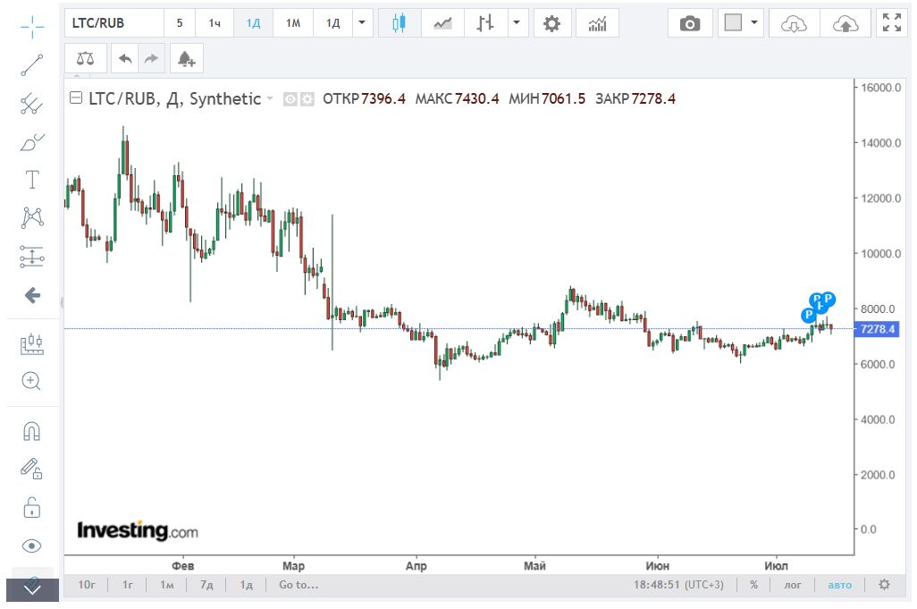The height and width of the screenshot is (609, 917).
Task: Toggle stay in drawing mode pencil-lock
Action: [x=32, y=469]
